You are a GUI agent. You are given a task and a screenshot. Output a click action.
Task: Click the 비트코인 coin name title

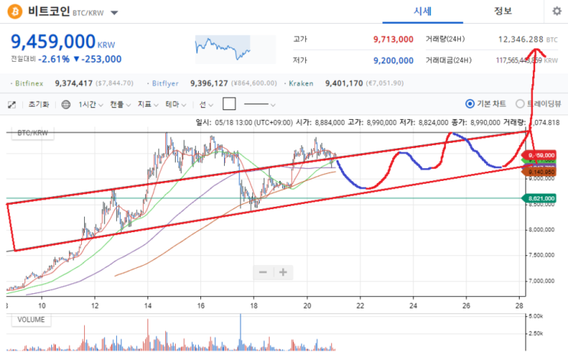(x=48, y=11)
